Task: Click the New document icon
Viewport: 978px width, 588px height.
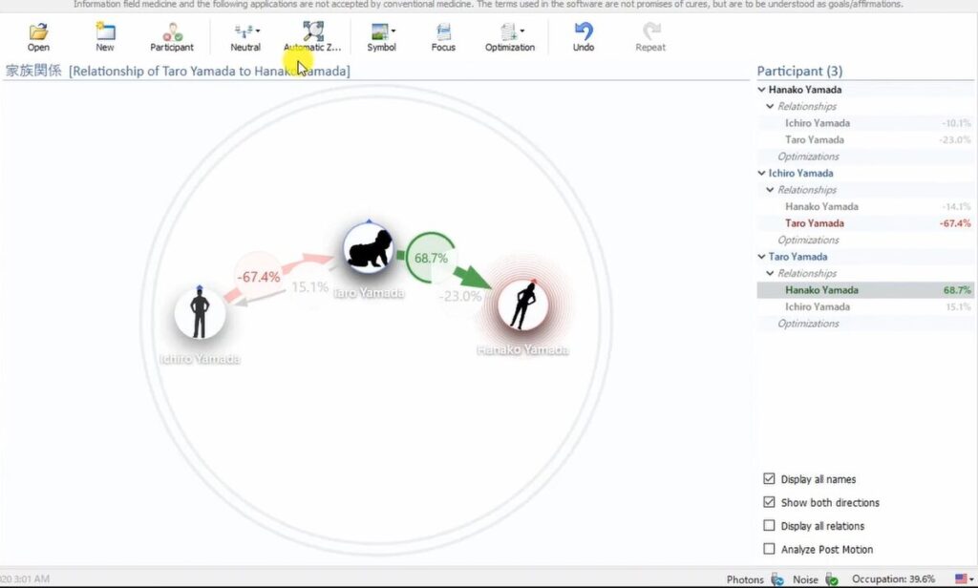Action: tap(105, 32)
